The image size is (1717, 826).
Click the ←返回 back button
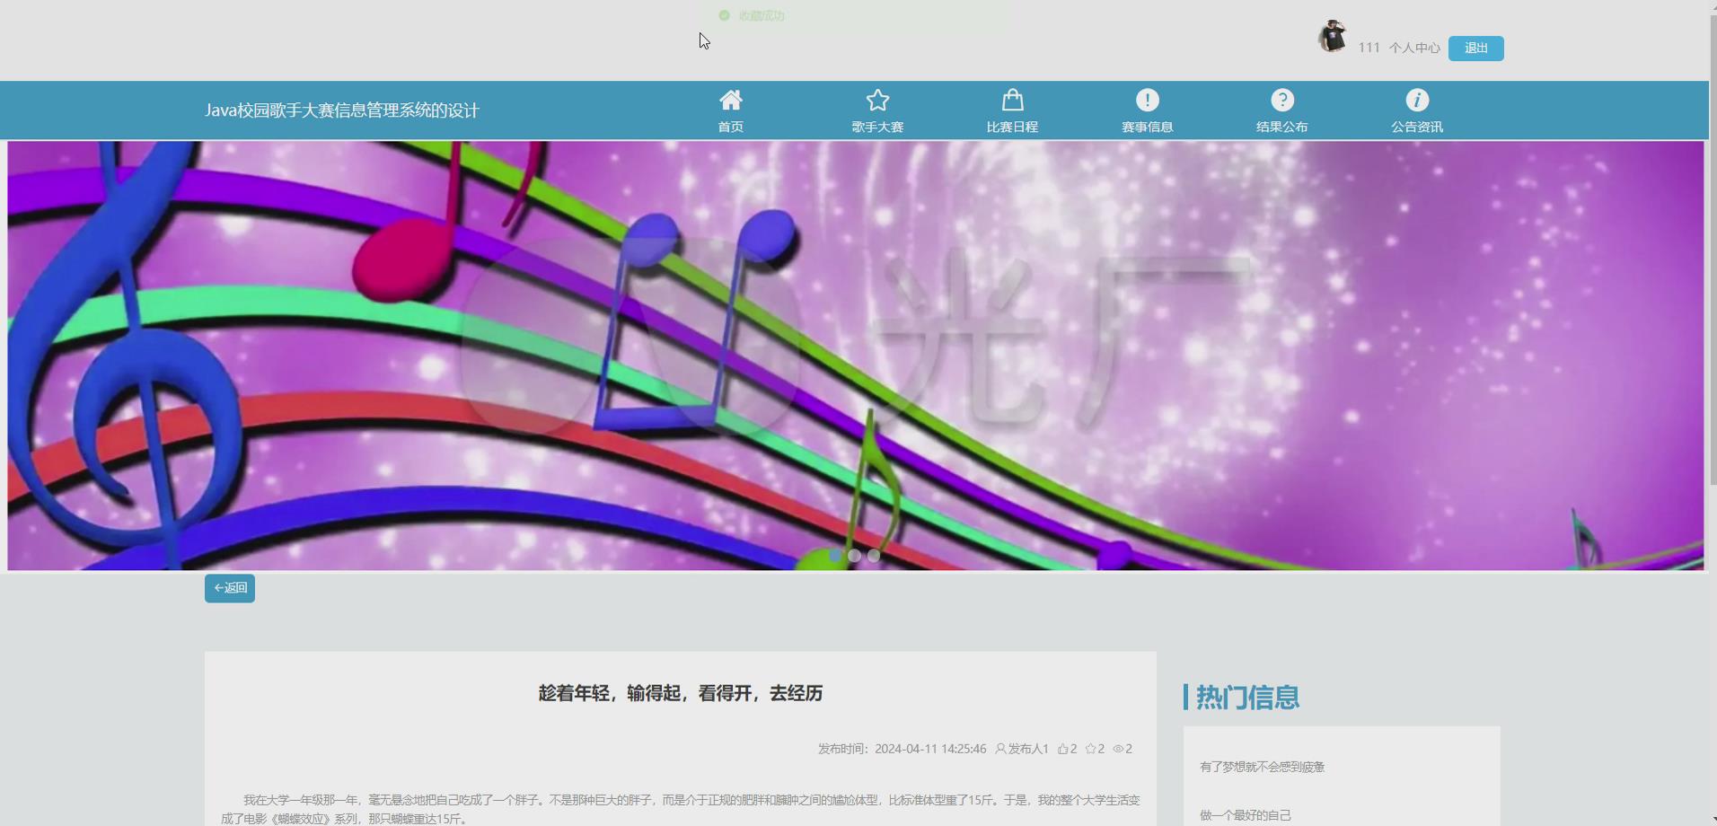tap(230, 588)
